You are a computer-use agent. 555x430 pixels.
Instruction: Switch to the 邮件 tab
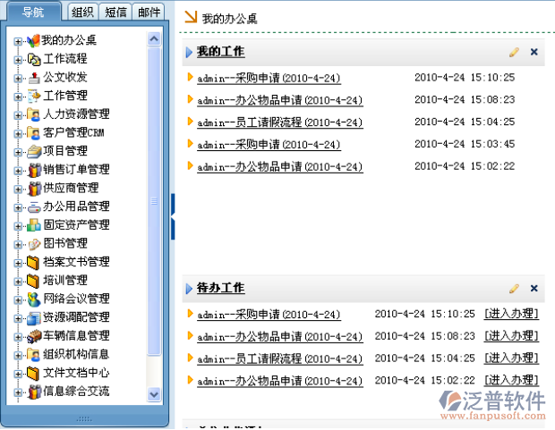click(x=149, y=12)
